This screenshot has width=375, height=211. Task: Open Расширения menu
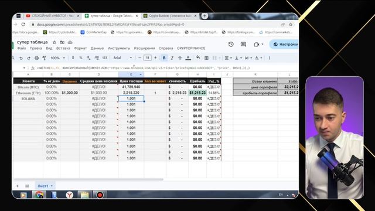coord(145,48)
